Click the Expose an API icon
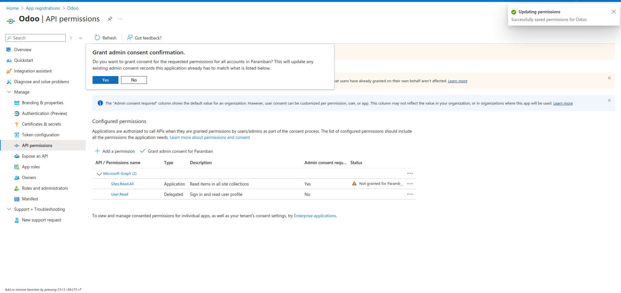The image size is (621, 293). pyautogui.click(x=17, y=156)
